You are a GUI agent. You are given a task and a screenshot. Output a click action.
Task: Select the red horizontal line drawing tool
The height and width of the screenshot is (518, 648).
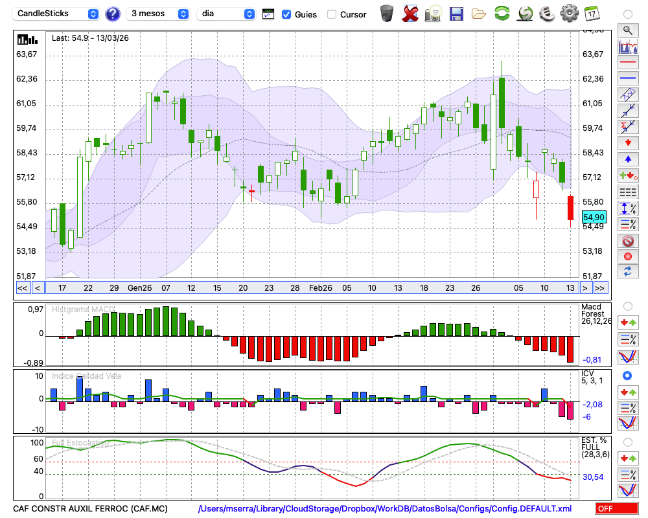point(627,62)
